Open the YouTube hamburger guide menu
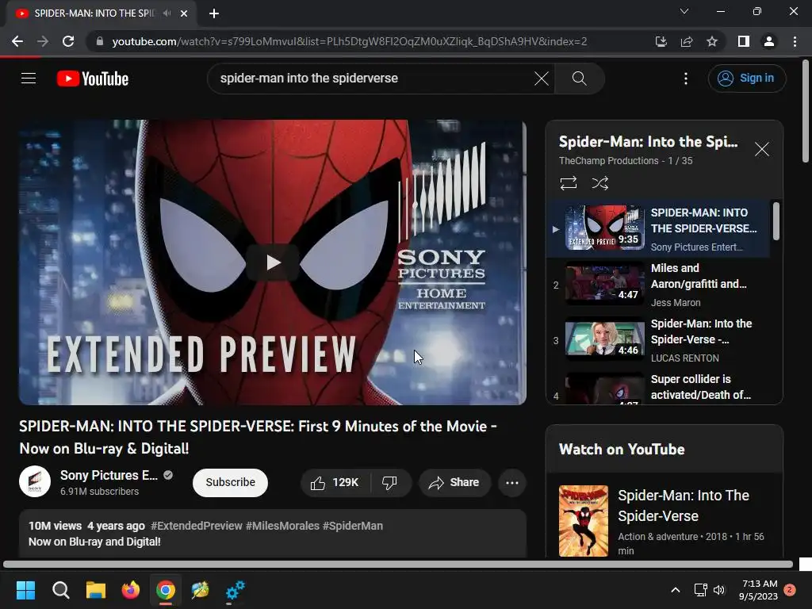 coord(29,79)
